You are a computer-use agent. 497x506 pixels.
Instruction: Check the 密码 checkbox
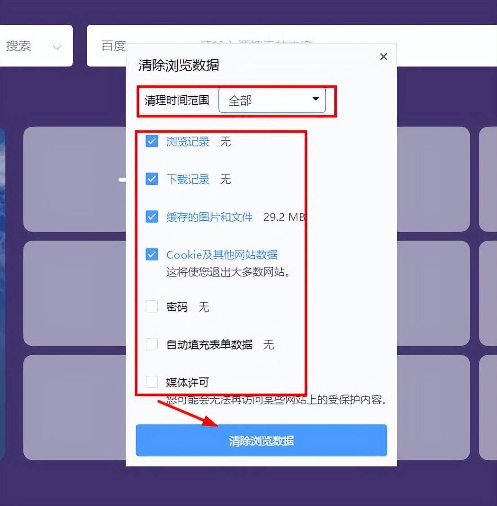click(152, 306)
